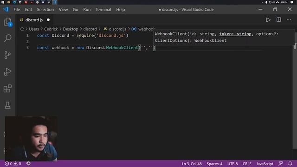Change line endings via CRLF indicator
Image resolution: width=297 pixels, height=167 pixels.
pyautogui.click(x=247, y=164)
